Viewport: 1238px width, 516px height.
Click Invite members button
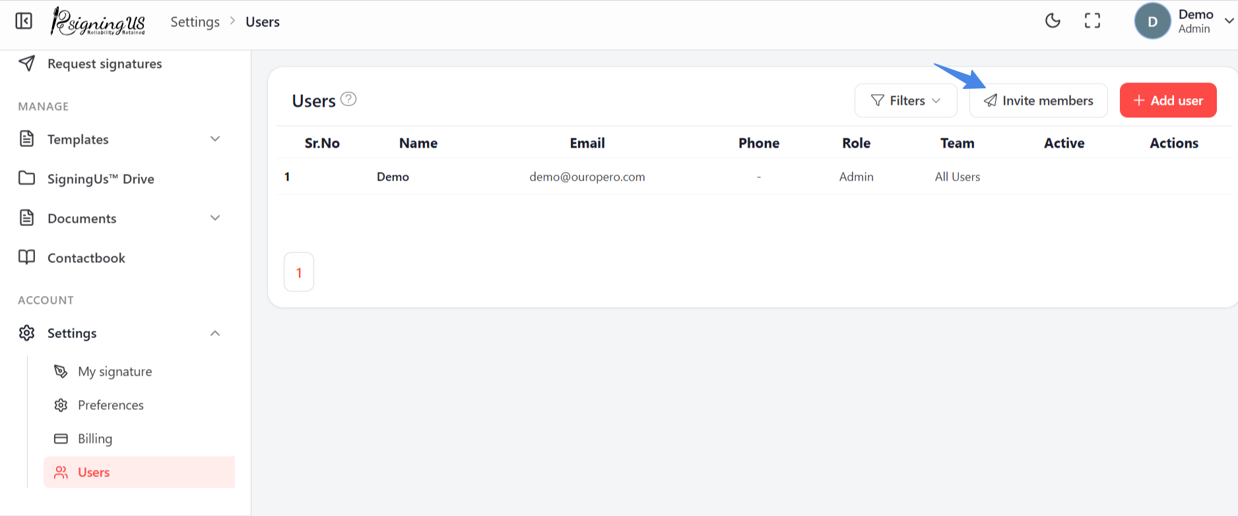click(x=1038, y=100)
